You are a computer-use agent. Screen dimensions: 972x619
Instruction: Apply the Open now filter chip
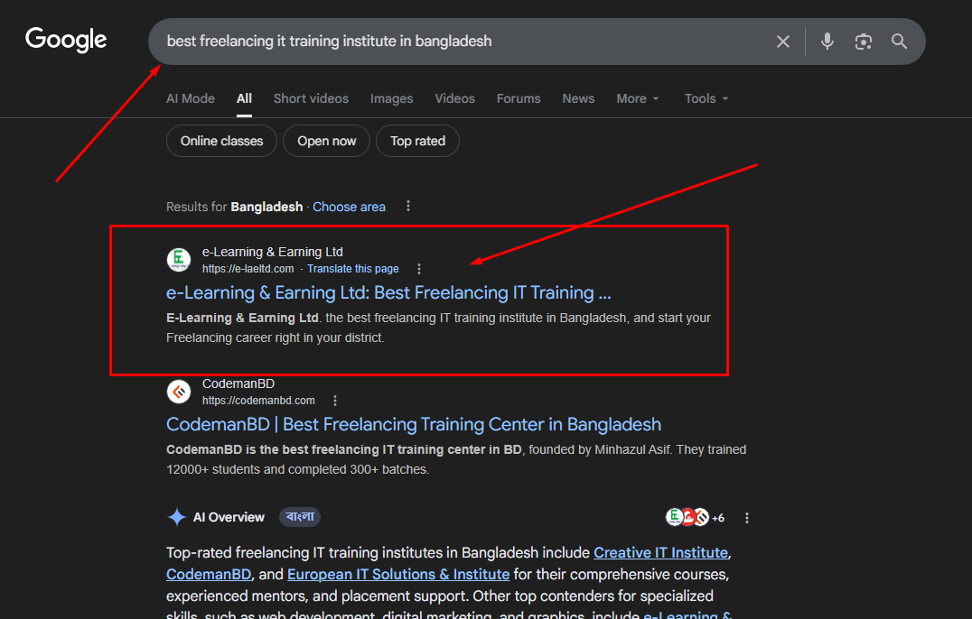coord(327,141)
